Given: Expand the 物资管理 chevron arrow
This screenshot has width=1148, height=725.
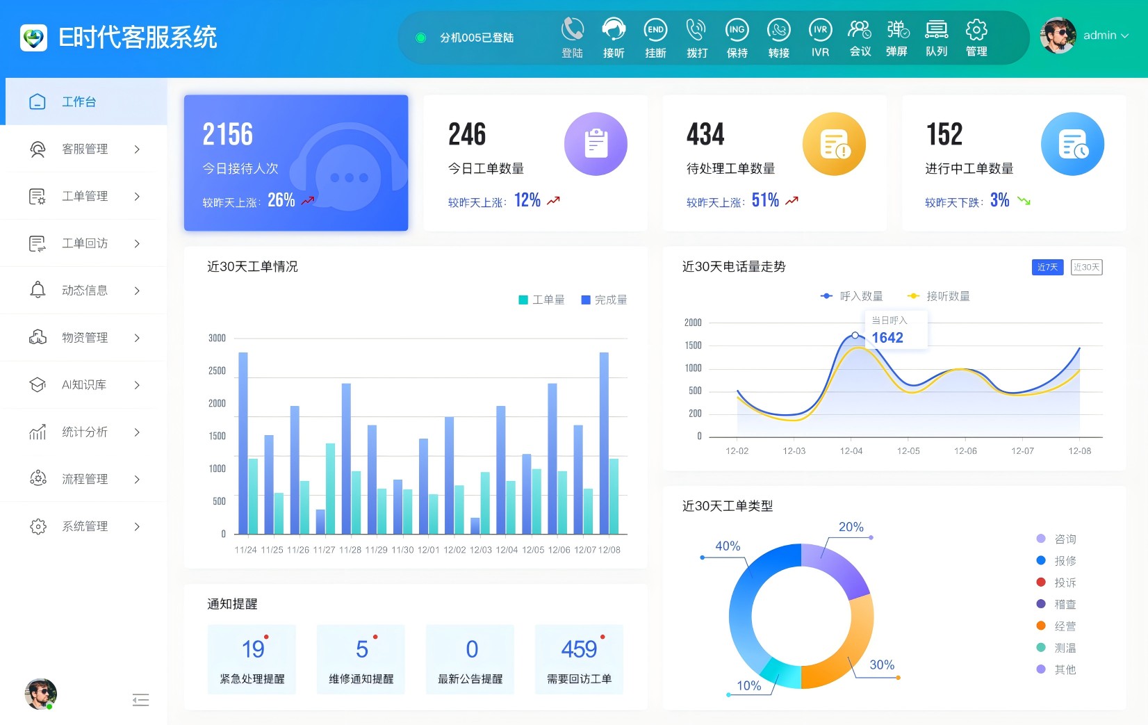Looking at the screenshot, I should click(137, 338).
